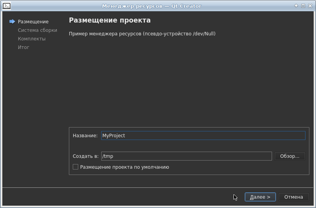Close the Менеджер ресурсов dialog

(310, 6)
